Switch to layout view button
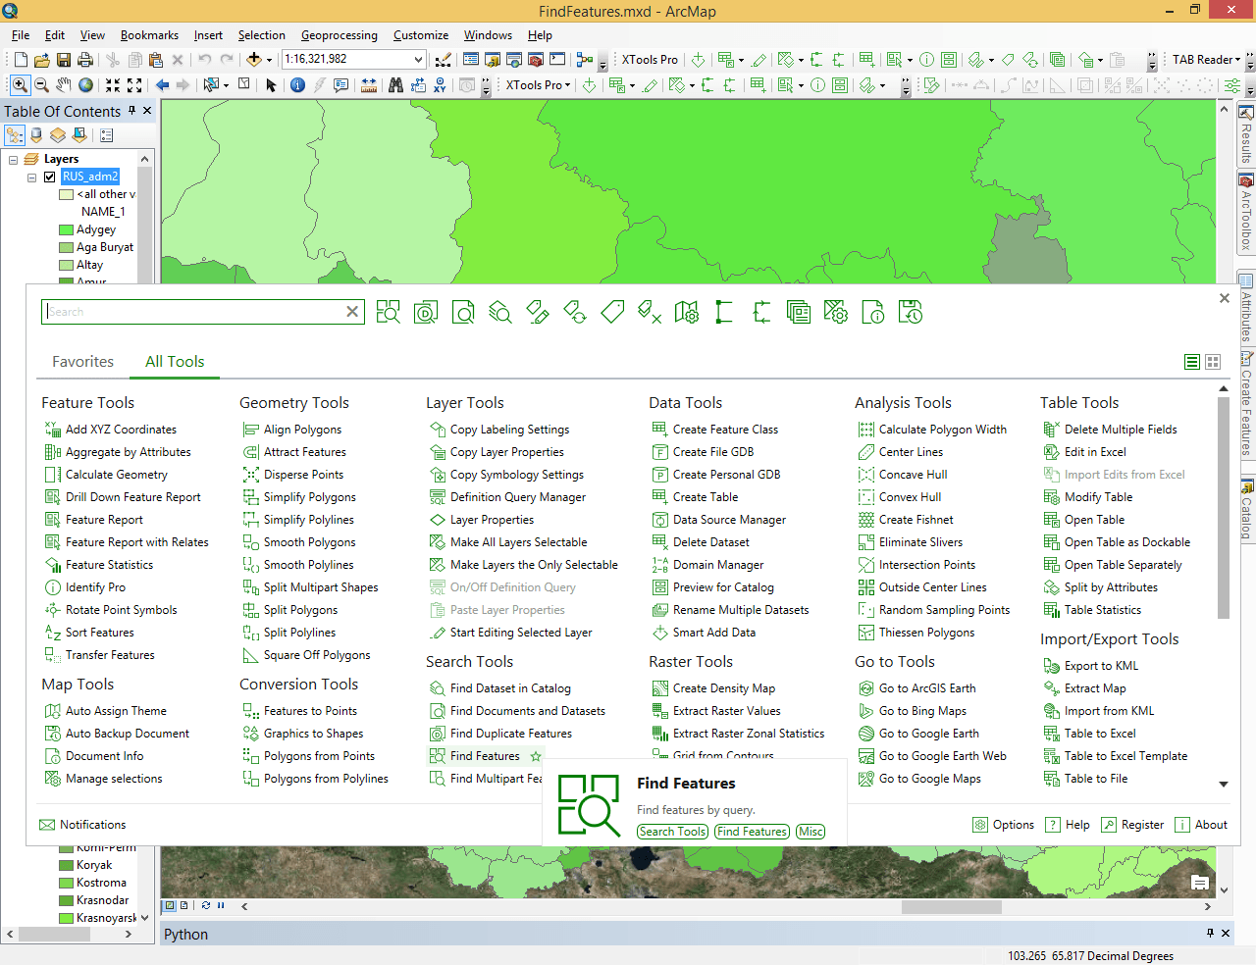The width and height of the screenshot is (1256, 965). click(x=184, y=905)
